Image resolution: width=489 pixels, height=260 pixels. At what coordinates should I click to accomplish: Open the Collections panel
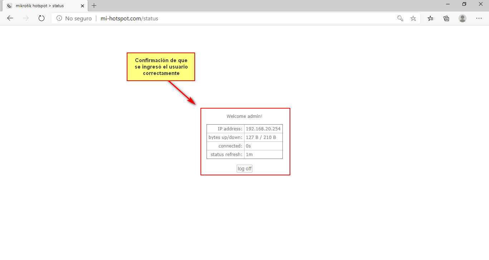[446, 18]
